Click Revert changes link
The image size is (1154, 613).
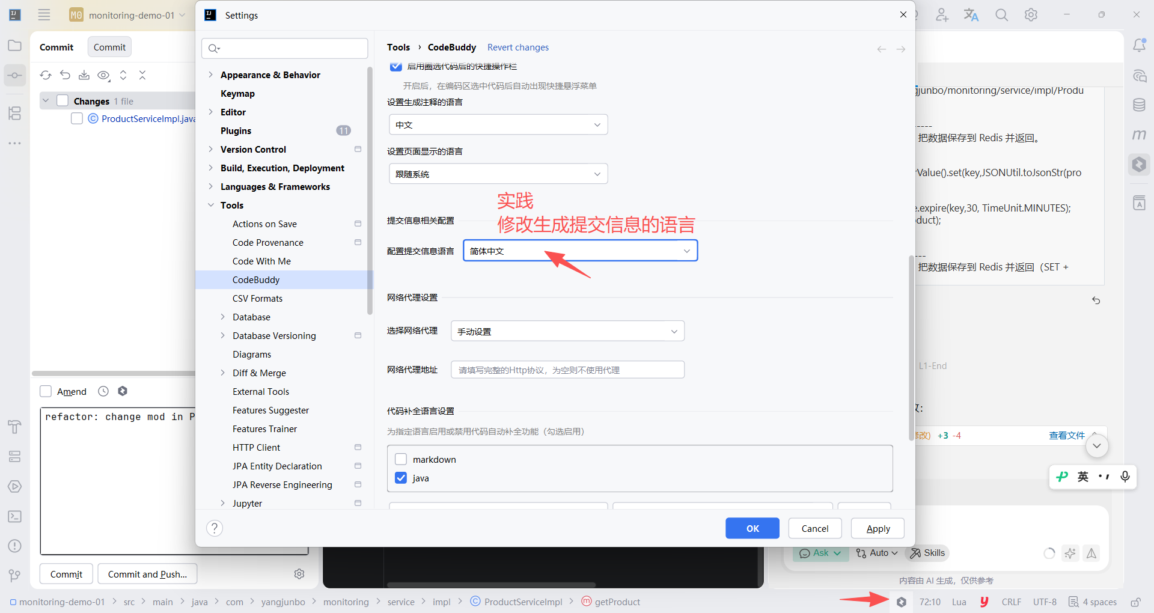pyautogui.click(x=518, y=47)
